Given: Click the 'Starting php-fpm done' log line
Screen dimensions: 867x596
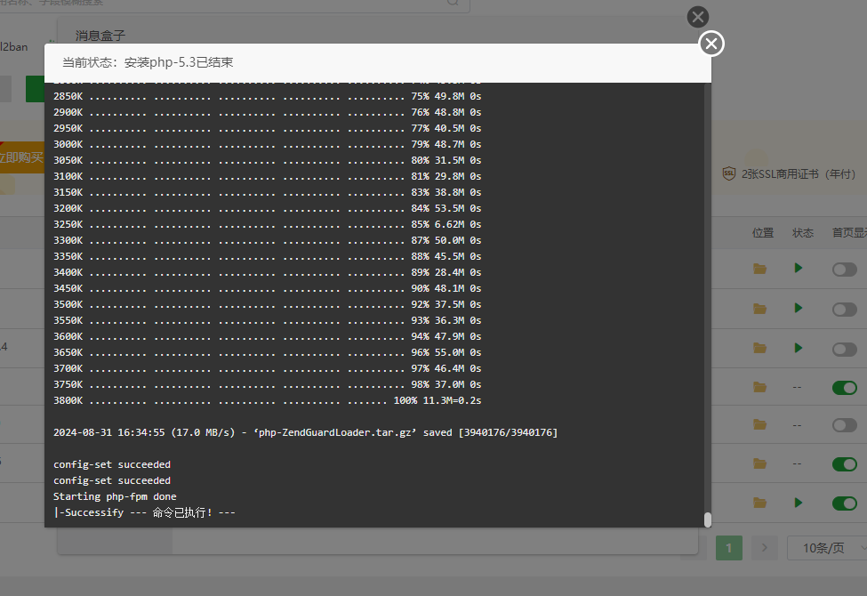Looking at the screenshot, I should tap(115, 496).
